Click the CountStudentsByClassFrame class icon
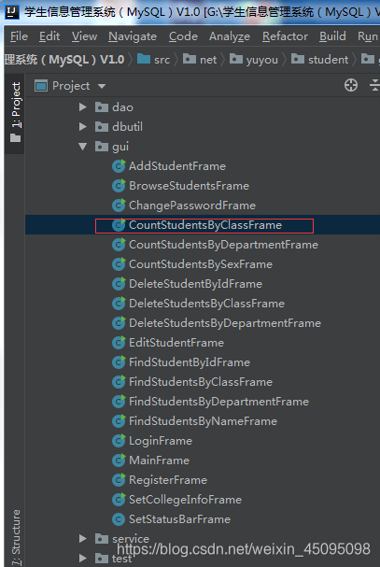This screenshot has height=567, width=380. (x=119, y=225)
